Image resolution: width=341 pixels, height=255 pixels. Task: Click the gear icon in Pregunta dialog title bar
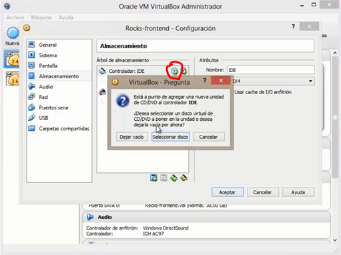115,82
